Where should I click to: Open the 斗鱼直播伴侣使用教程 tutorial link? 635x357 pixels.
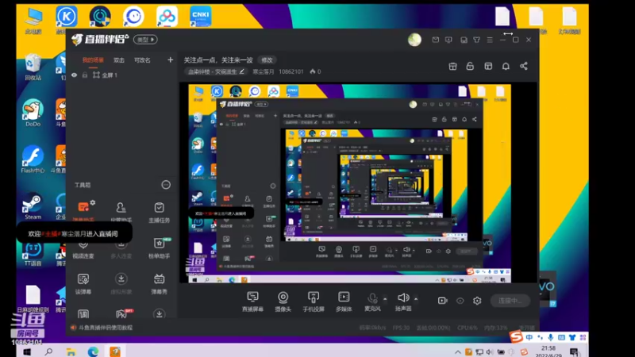106,328
